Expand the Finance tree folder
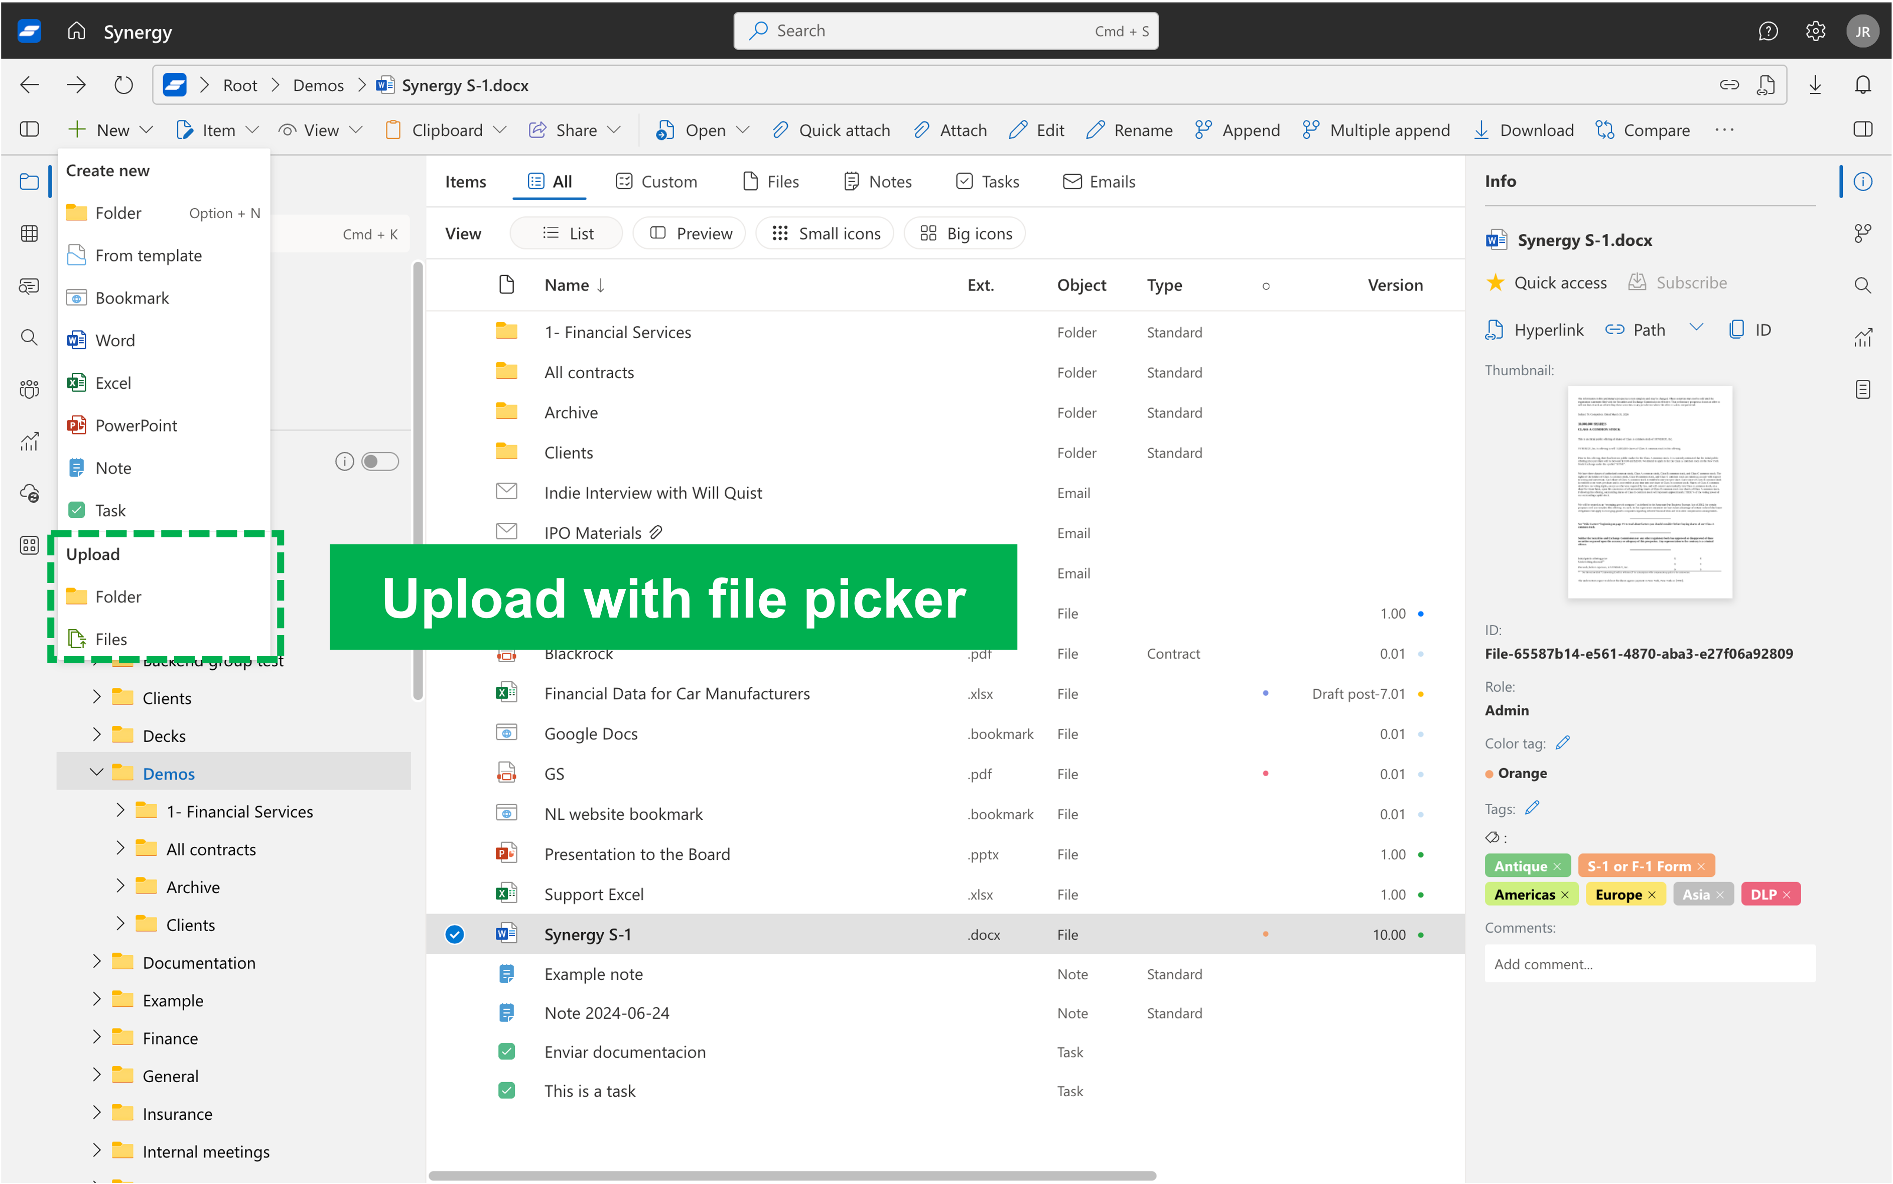This screenshot has width=1893, height=1184. tap(96, 1037)
